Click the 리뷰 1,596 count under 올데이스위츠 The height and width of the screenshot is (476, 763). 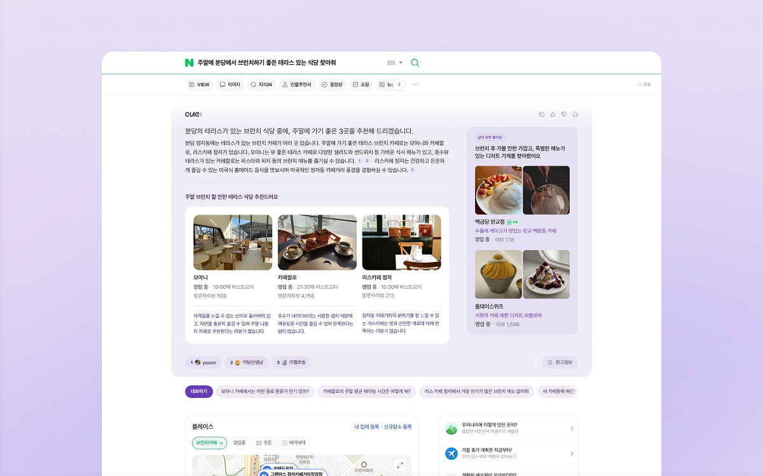click(x=507, y=324)
